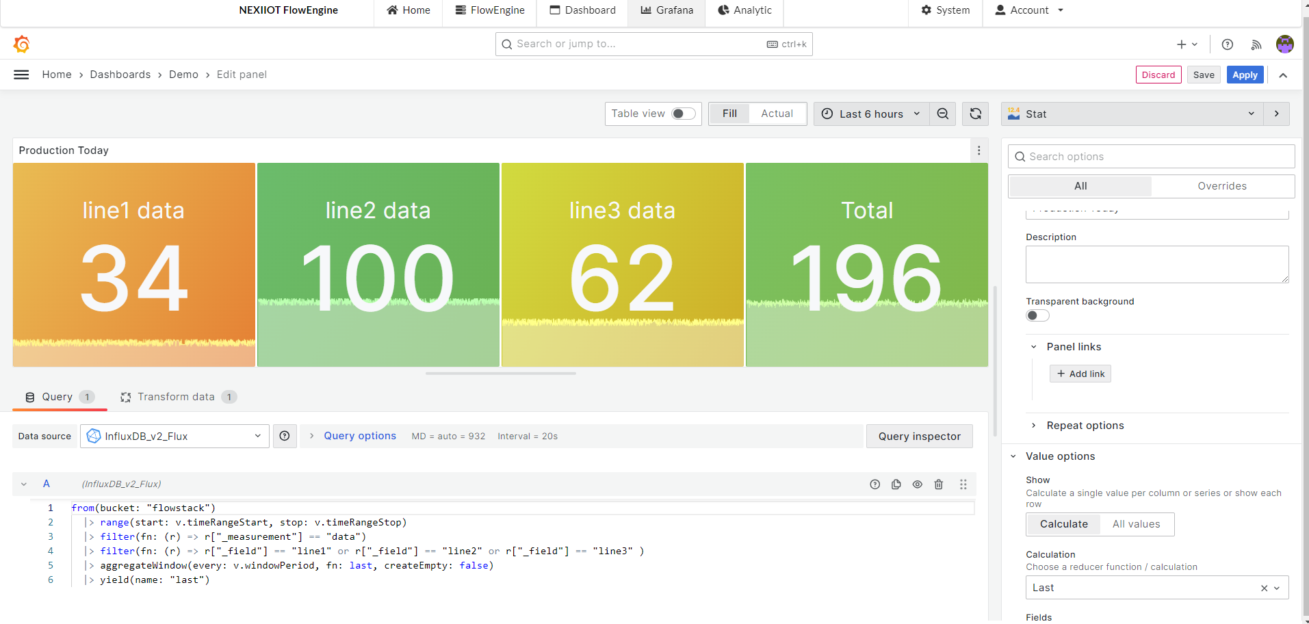Image resolution: width=1309 pixels, height=624 pixels.
Task: Open the Query inspector
Action: pyautogui.click(x=919, y=437)
